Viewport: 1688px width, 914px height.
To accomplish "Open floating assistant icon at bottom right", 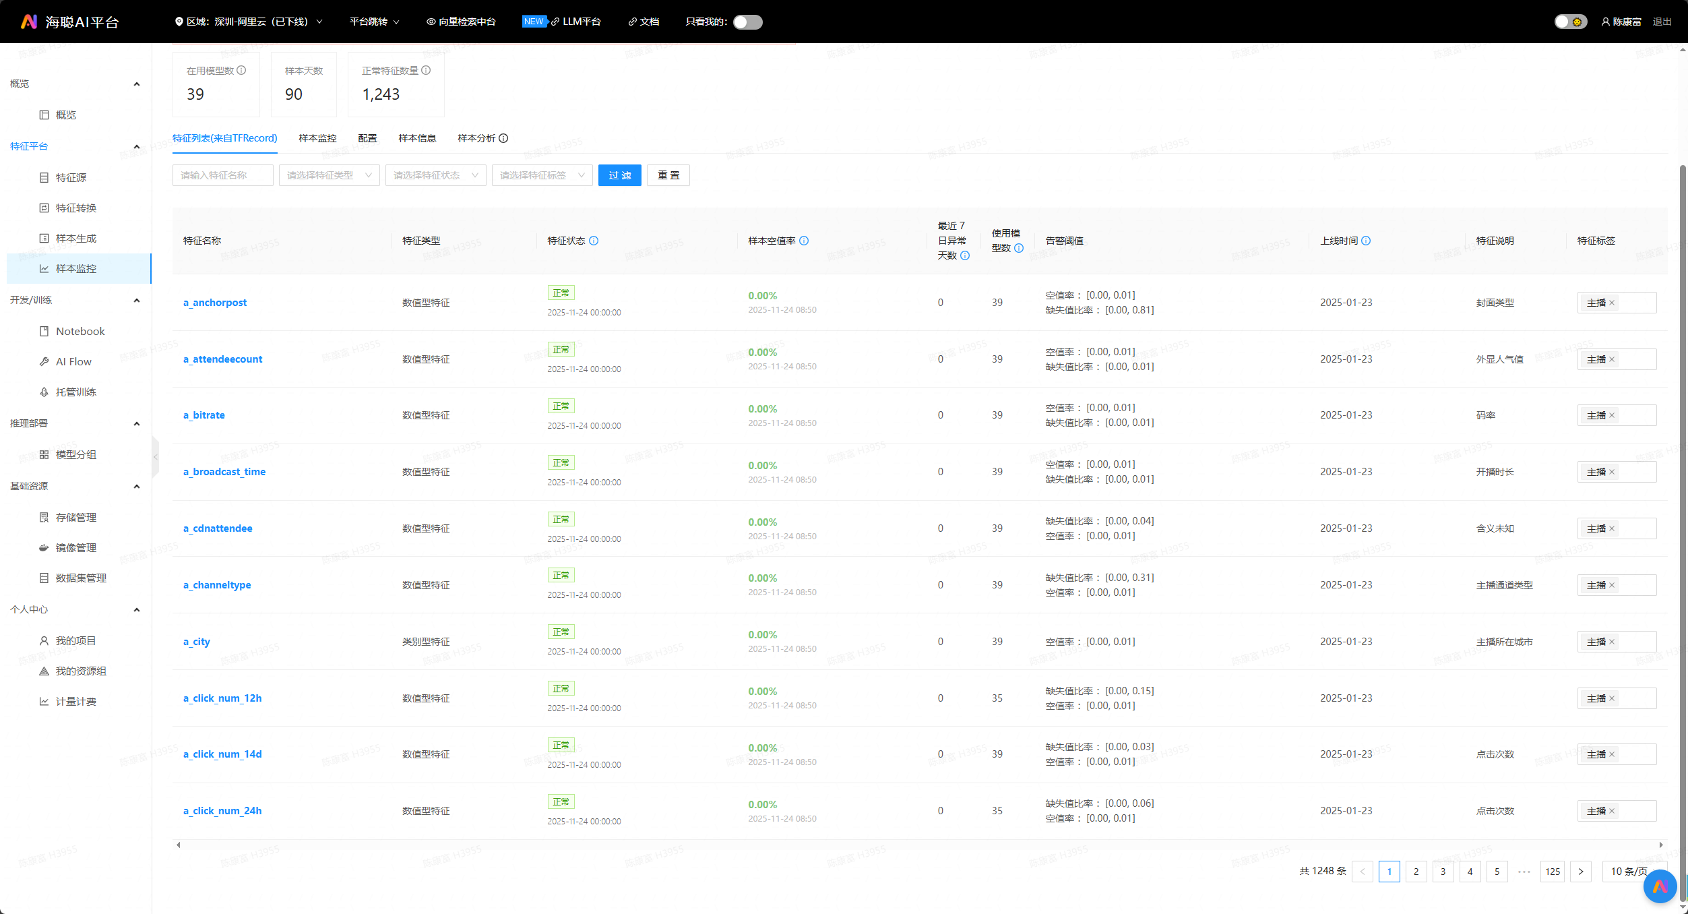I will [x=1660, y=886].
